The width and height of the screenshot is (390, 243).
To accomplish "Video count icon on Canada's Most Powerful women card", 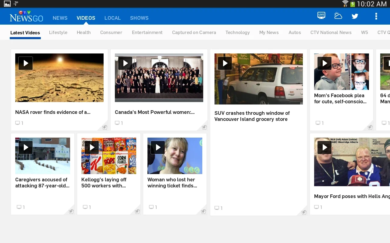I will tap(117, 123).
